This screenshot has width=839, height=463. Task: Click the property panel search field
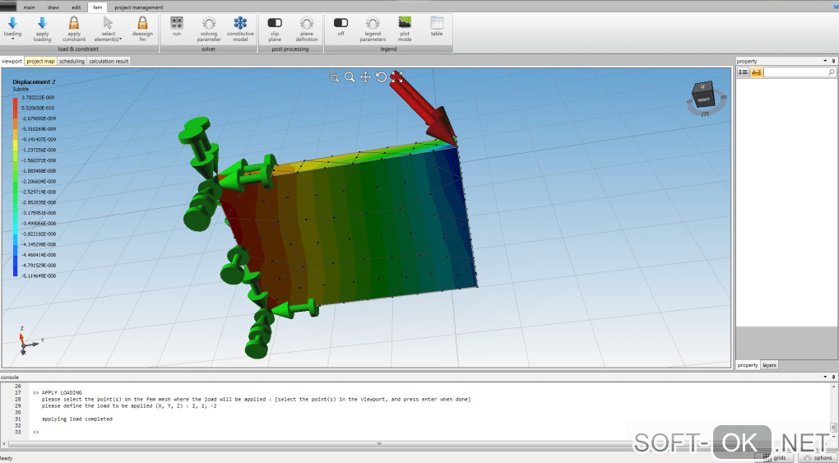795,72
